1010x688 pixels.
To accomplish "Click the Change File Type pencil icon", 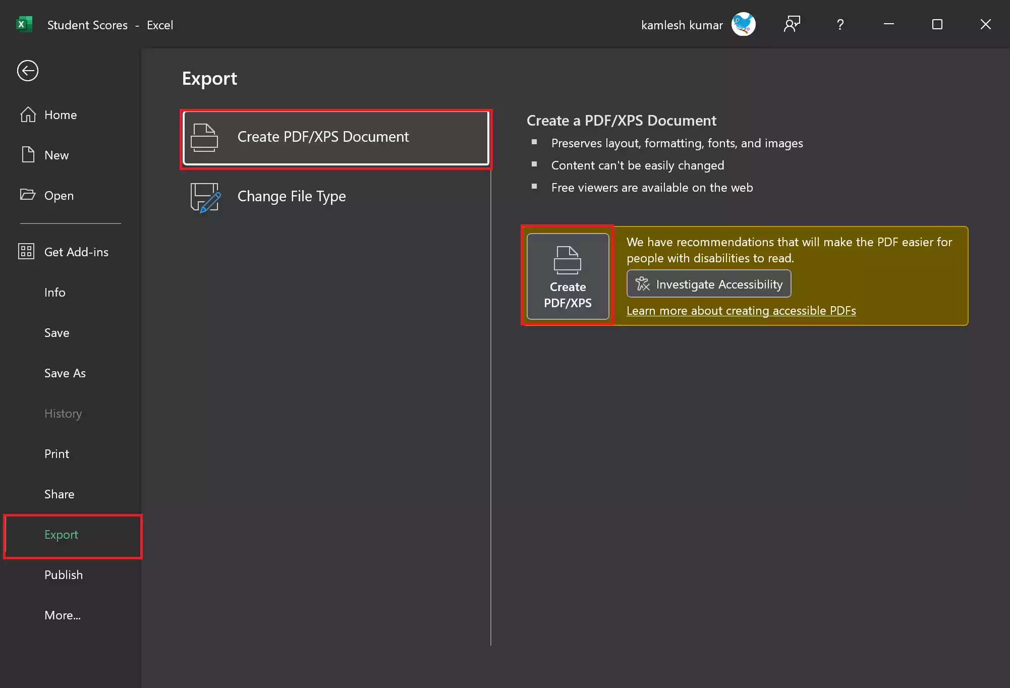I will tap(205, 197).
